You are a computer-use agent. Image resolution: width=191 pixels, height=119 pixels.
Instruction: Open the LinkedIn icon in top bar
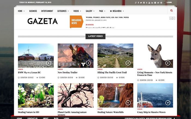point(152,3)
